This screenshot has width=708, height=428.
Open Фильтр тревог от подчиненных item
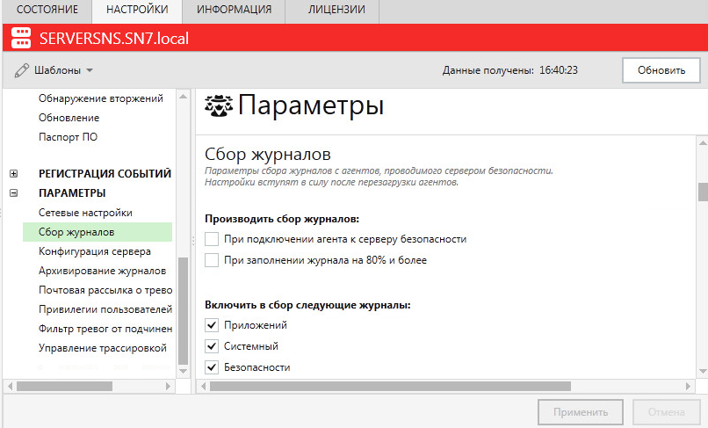point(105,329)
